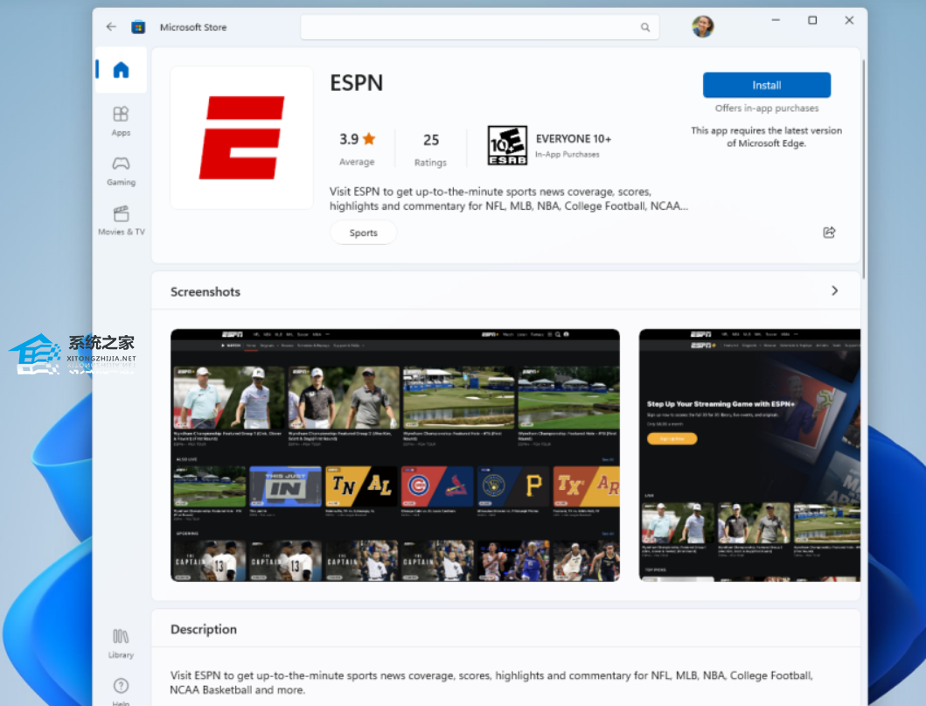
Task: Open the second ESPN+ streaming screenshot
Action: [x=749, y=455]
